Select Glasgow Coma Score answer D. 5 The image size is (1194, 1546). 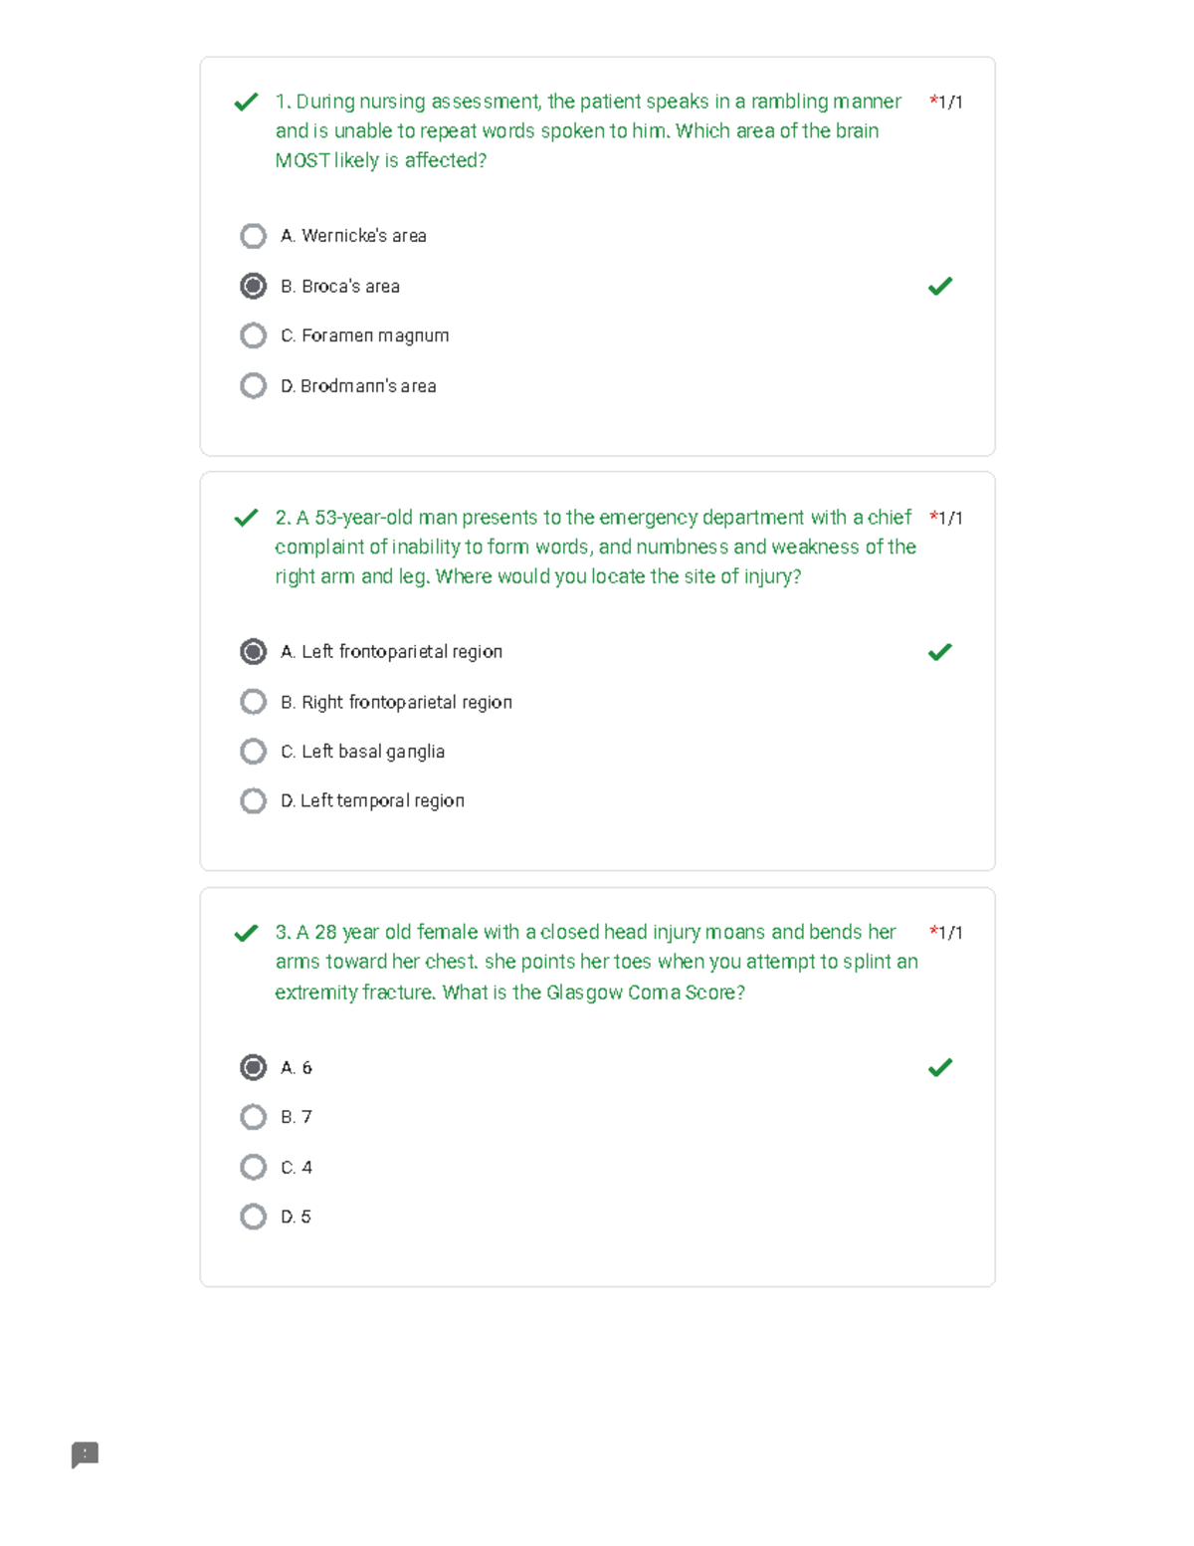pos(254,1216)
